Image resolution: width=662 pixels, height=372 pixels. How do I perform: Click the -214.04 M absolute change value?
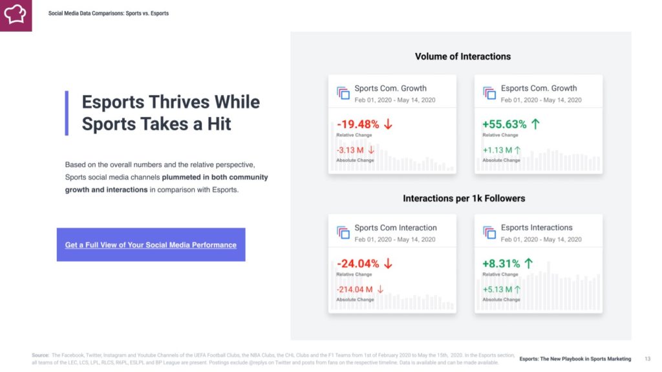[355, 290]
